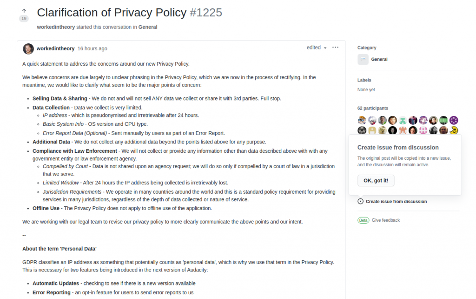Viewport: 476px width, 299px height.
Task: Click workedintheory name under the discussion title
Action: coord(56,27)
